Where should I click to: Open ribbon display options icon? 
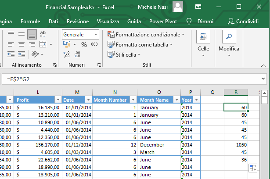198,7
